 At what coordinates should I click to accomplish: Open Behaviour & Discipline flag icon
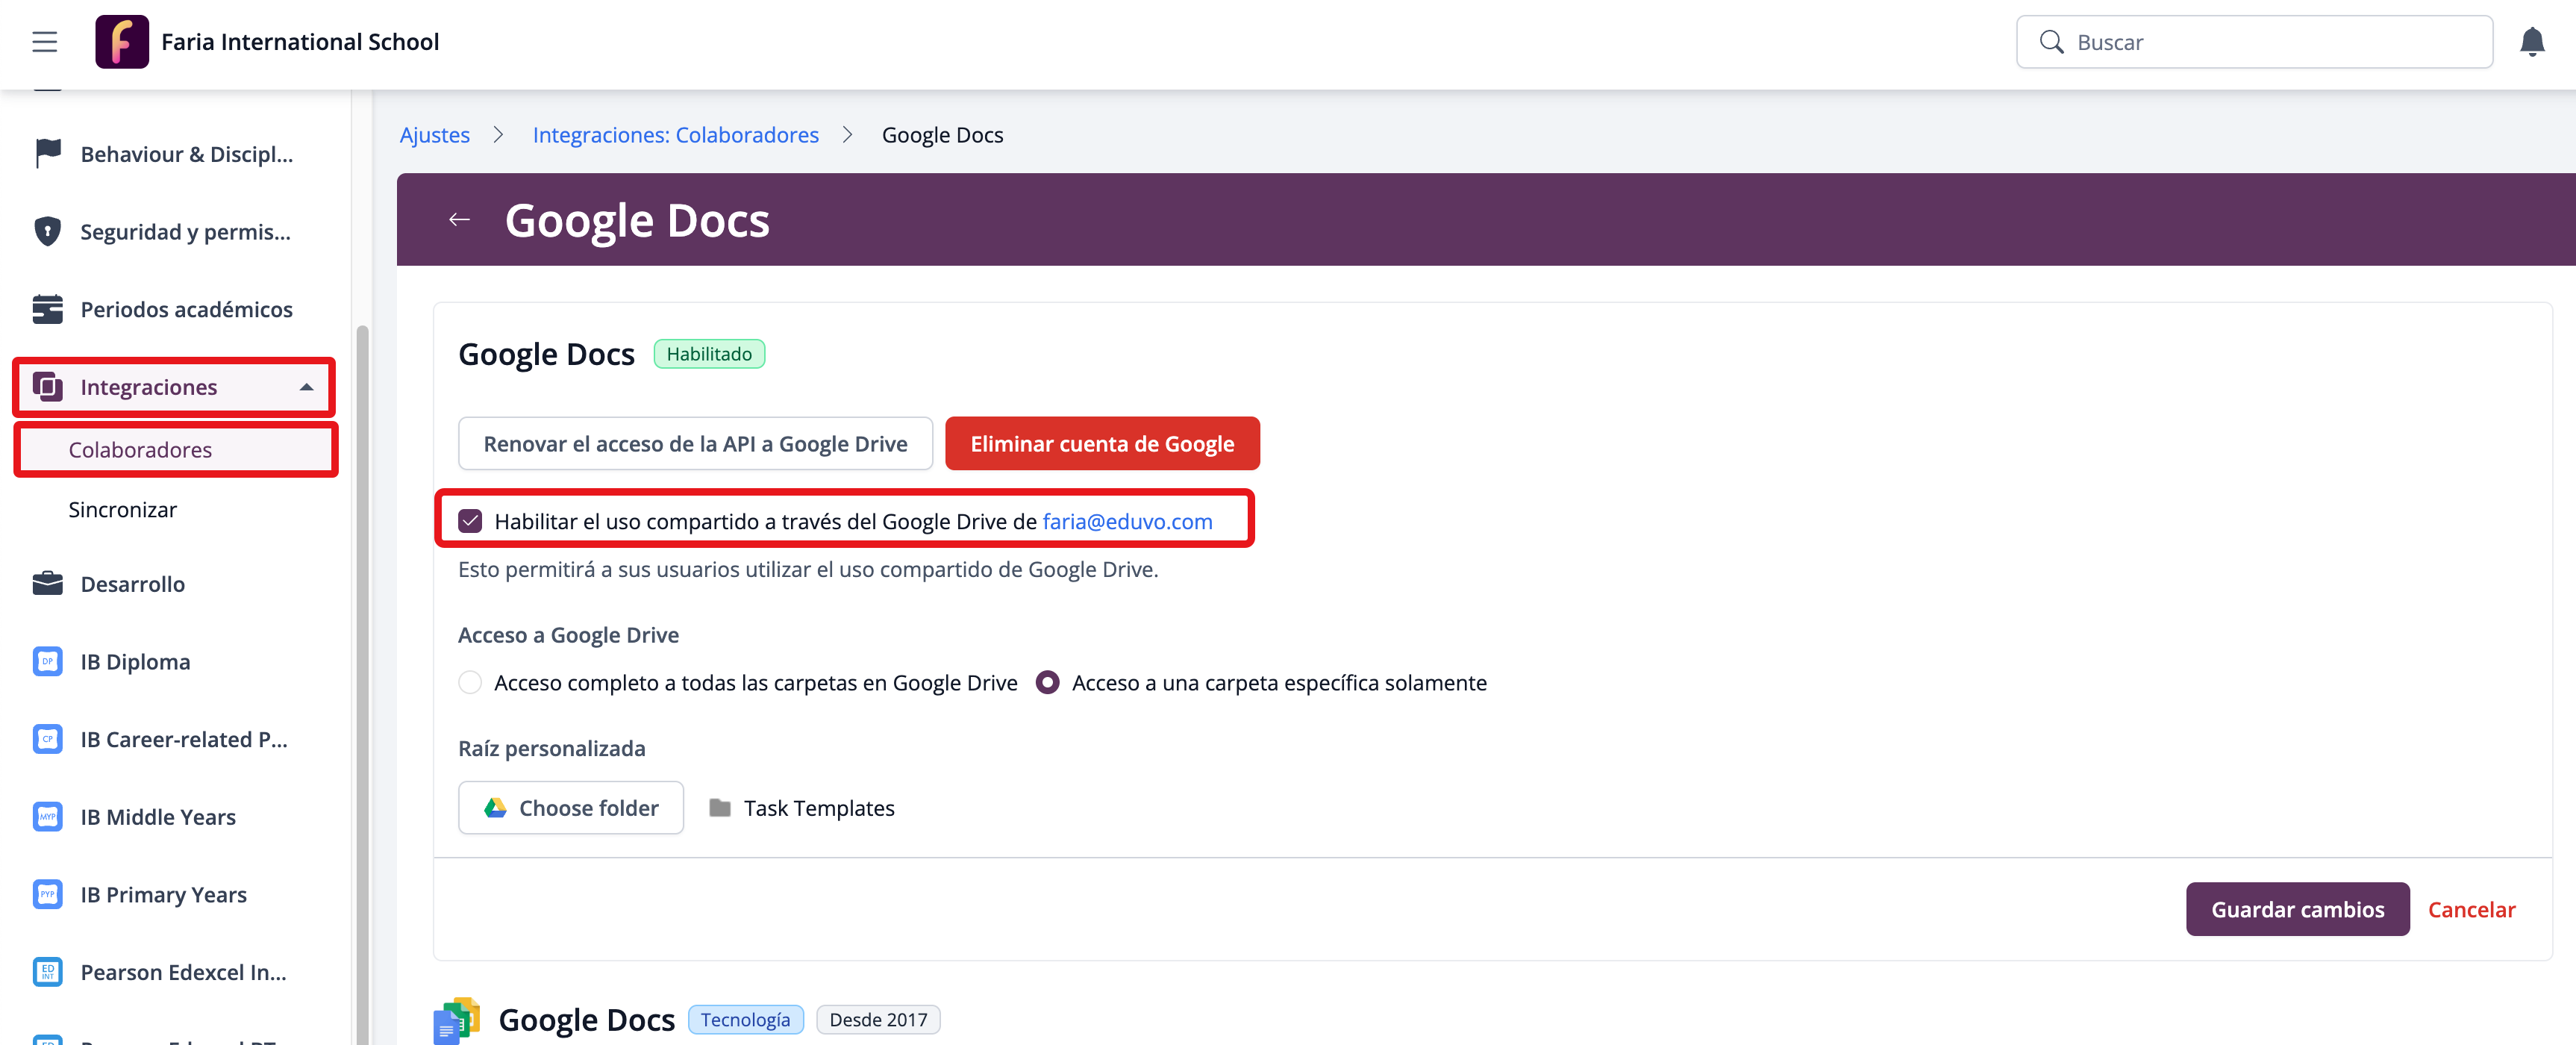47,154
